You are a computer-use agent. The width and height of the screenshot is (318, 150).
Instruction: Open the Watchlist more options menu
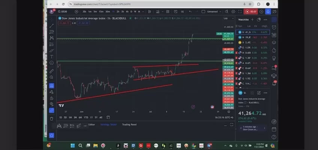click(x=265, y=19)
